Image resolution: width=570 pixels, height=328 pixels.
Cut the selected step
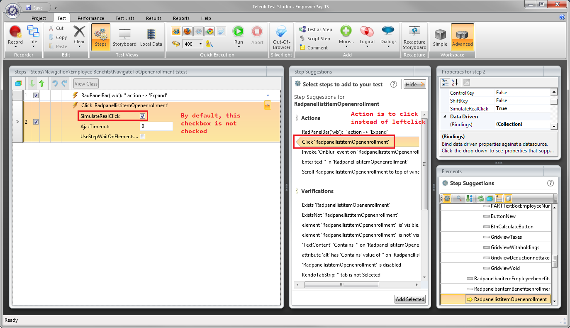56,28
